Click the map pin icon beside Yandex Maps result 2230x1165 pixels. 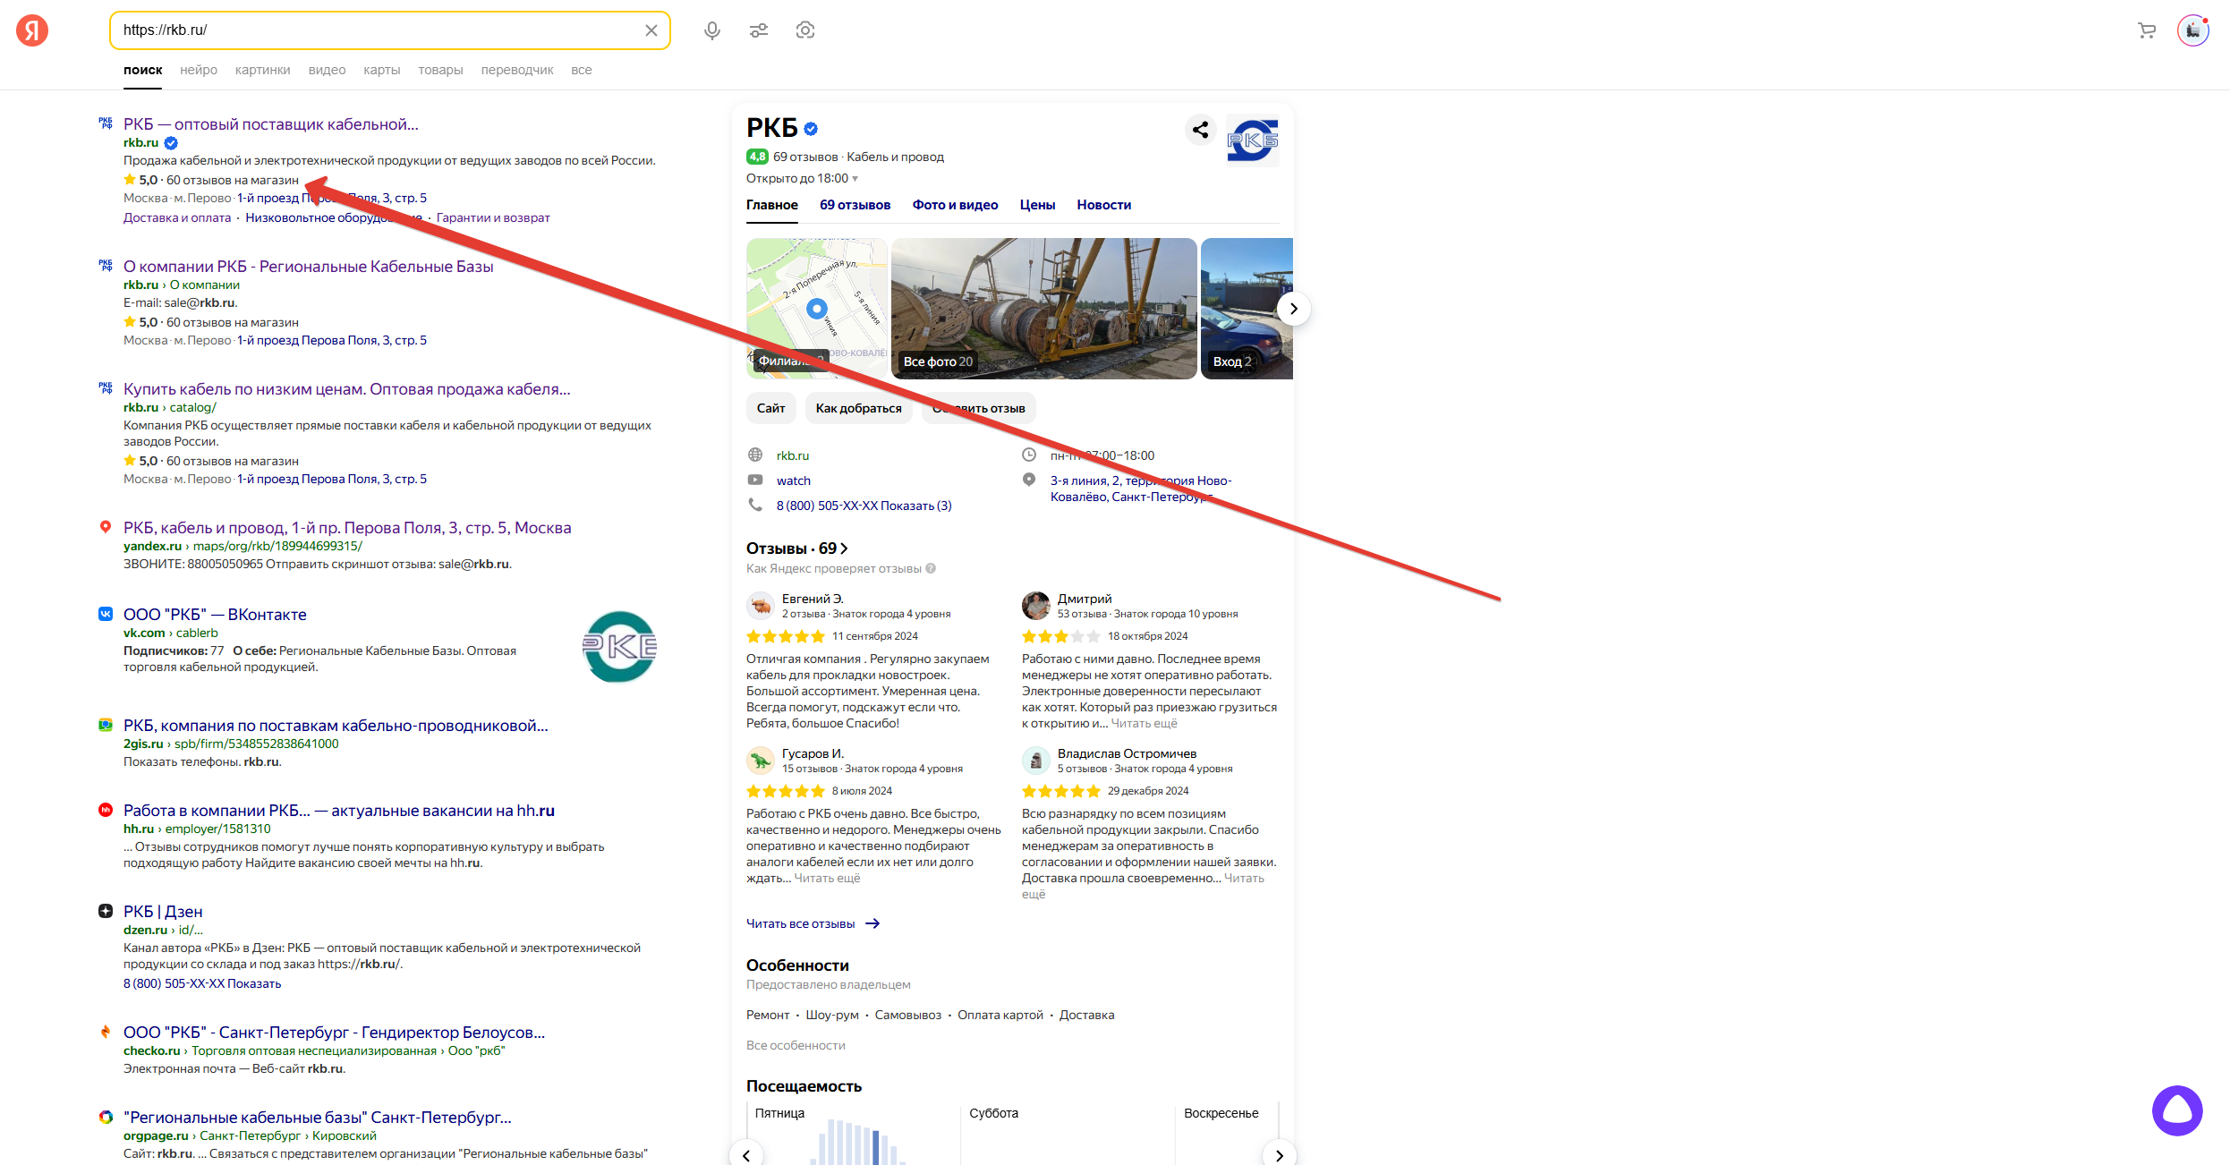106,527
